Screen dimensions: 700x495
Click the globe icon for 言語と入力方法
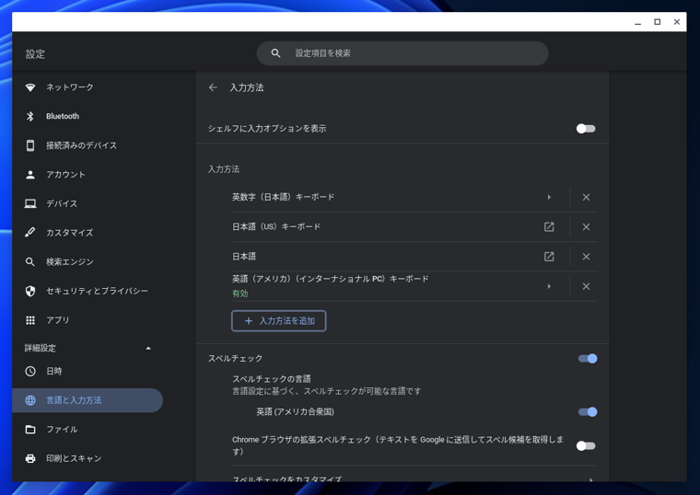pos(30,400)
